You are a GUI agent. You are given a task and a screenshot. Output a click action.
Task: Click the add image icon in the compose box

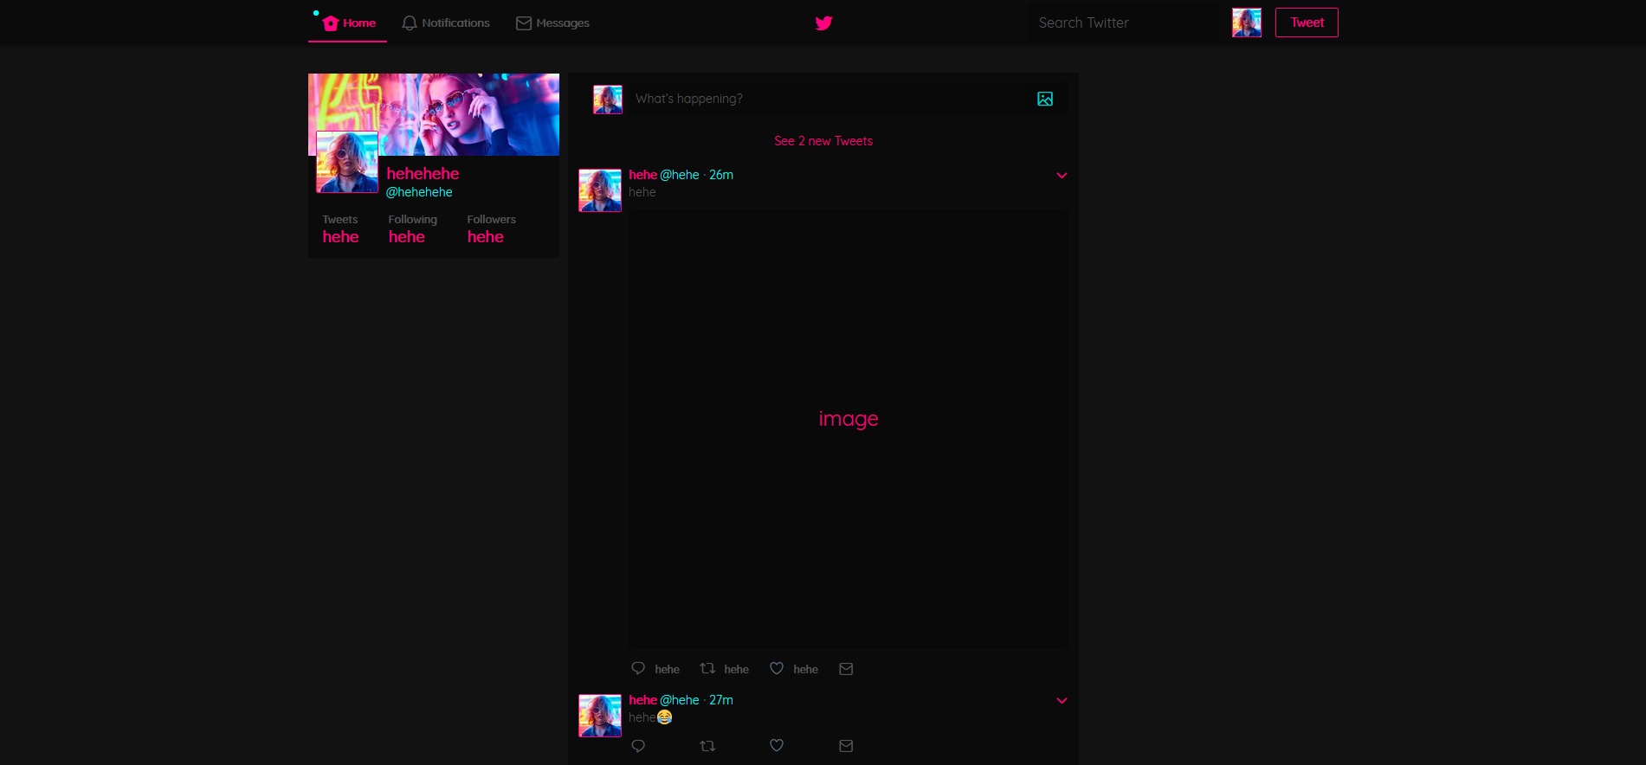tap(1045, 99)
